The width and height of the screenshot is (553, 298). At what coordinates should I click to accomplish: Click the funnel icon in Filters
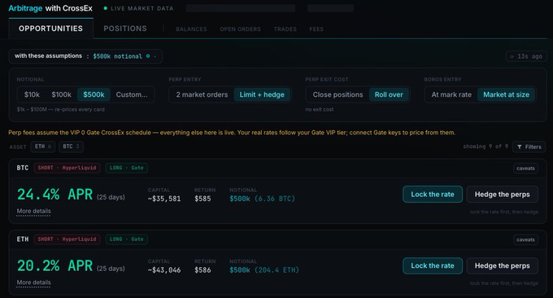520,147
